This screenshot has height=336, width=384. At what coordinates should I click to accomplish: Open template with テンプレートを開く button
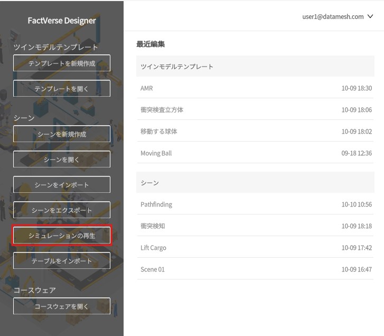coord(62,89)
